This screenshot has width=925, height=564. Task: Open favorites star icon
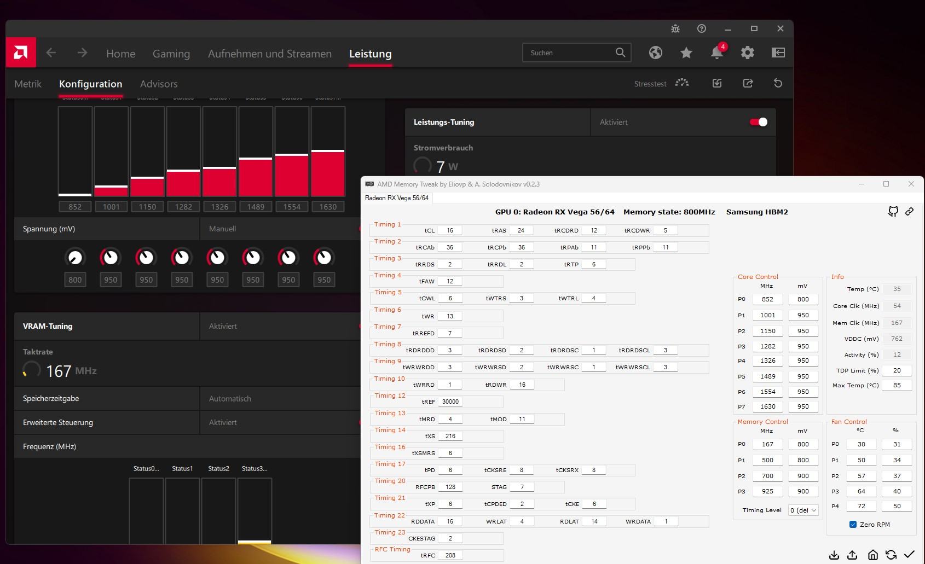[686, 53]
